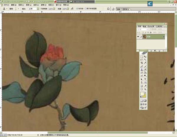Screen dimensions: 177x137
Task: Create a new layer from Layers panel
Action: coord(159,51)
